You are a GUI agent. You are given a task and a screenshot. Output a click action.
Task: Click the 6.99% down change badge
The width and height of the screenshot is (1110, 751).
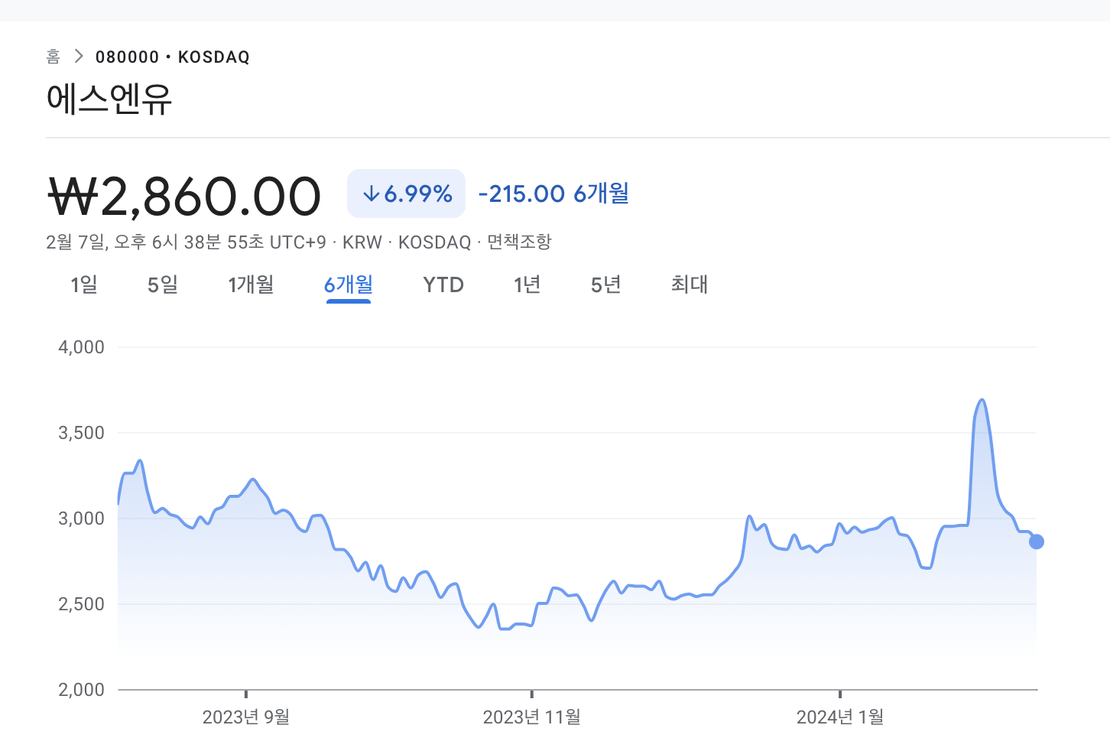click(x=406, y=193)
